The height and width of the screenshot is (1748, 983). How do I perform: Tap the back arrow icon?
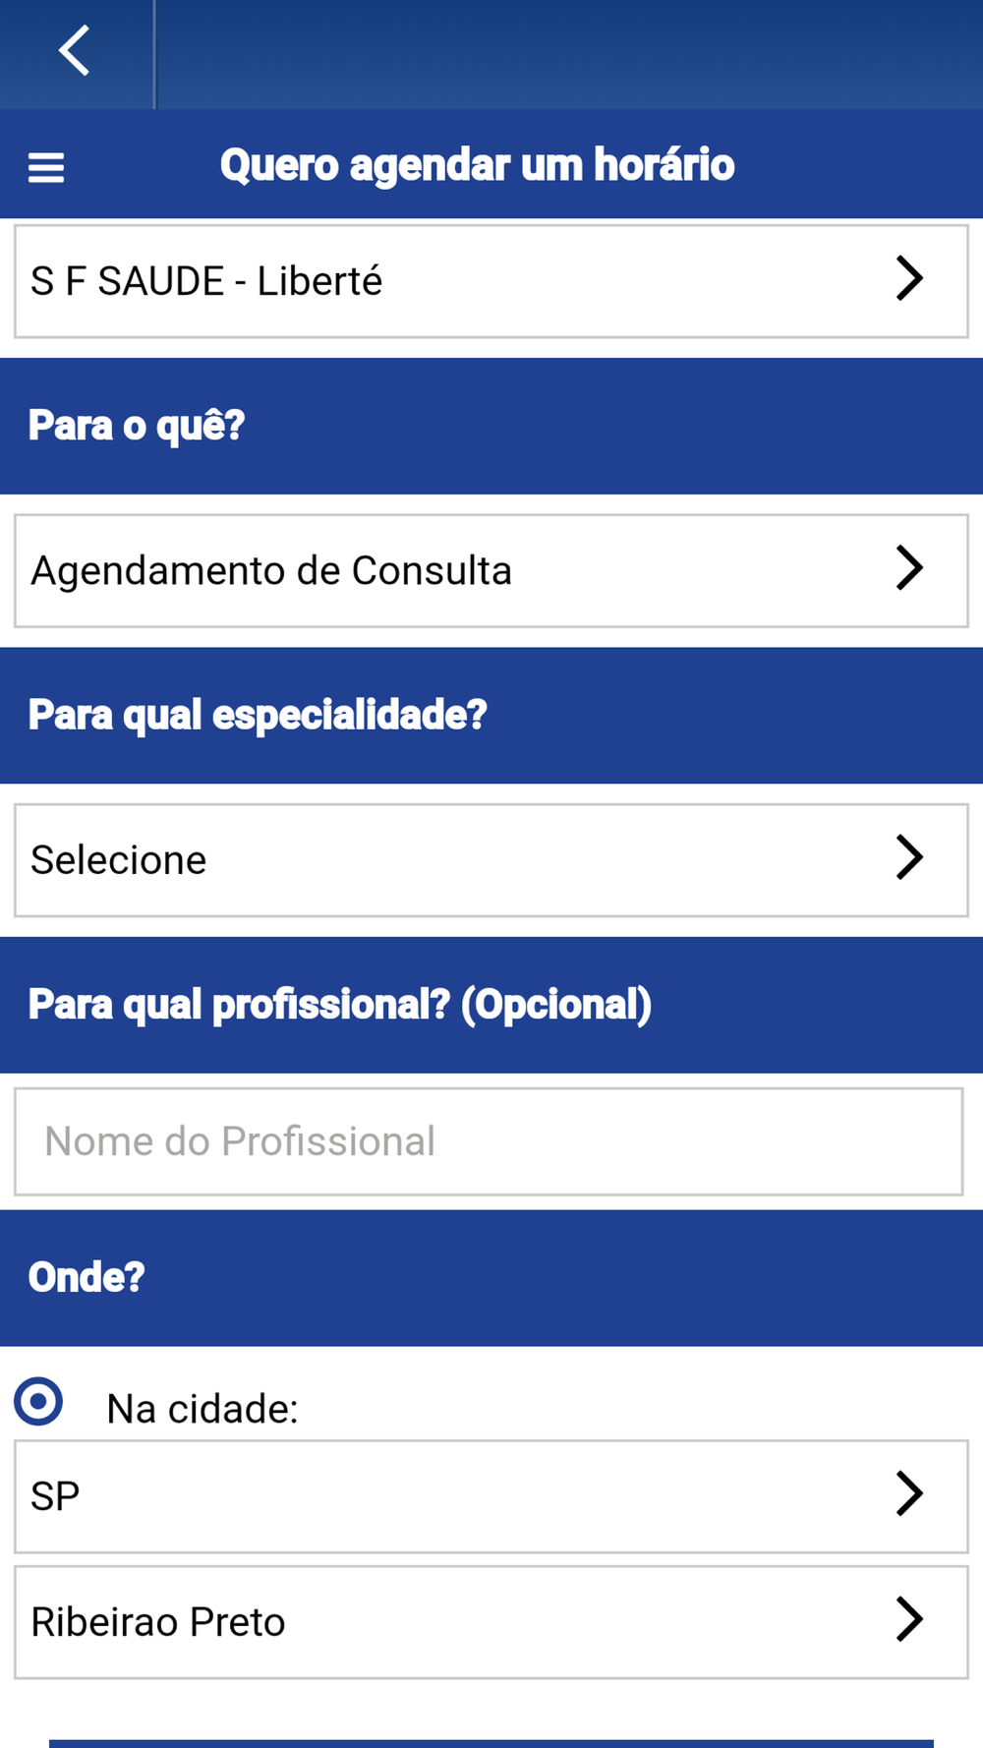[75, 51]
